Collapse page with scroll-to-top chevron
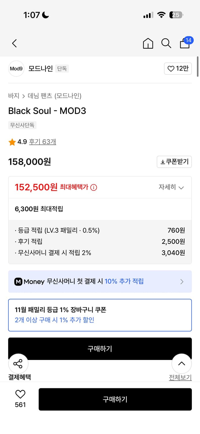This screenshot has height=434, width=200. (x=182, y=363)
